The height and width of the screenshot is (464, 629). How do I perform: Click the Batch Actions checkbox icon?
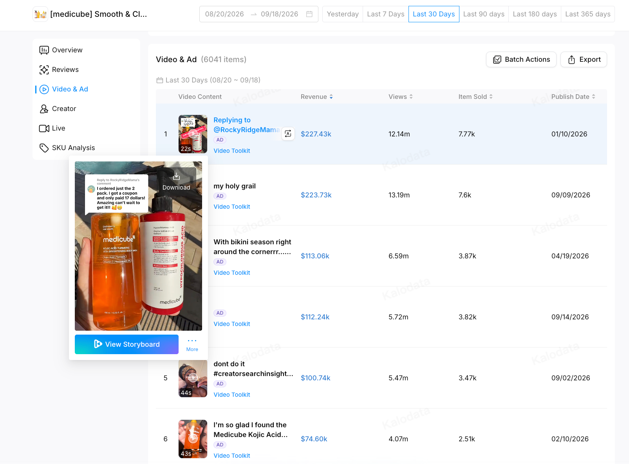point(497,59)
